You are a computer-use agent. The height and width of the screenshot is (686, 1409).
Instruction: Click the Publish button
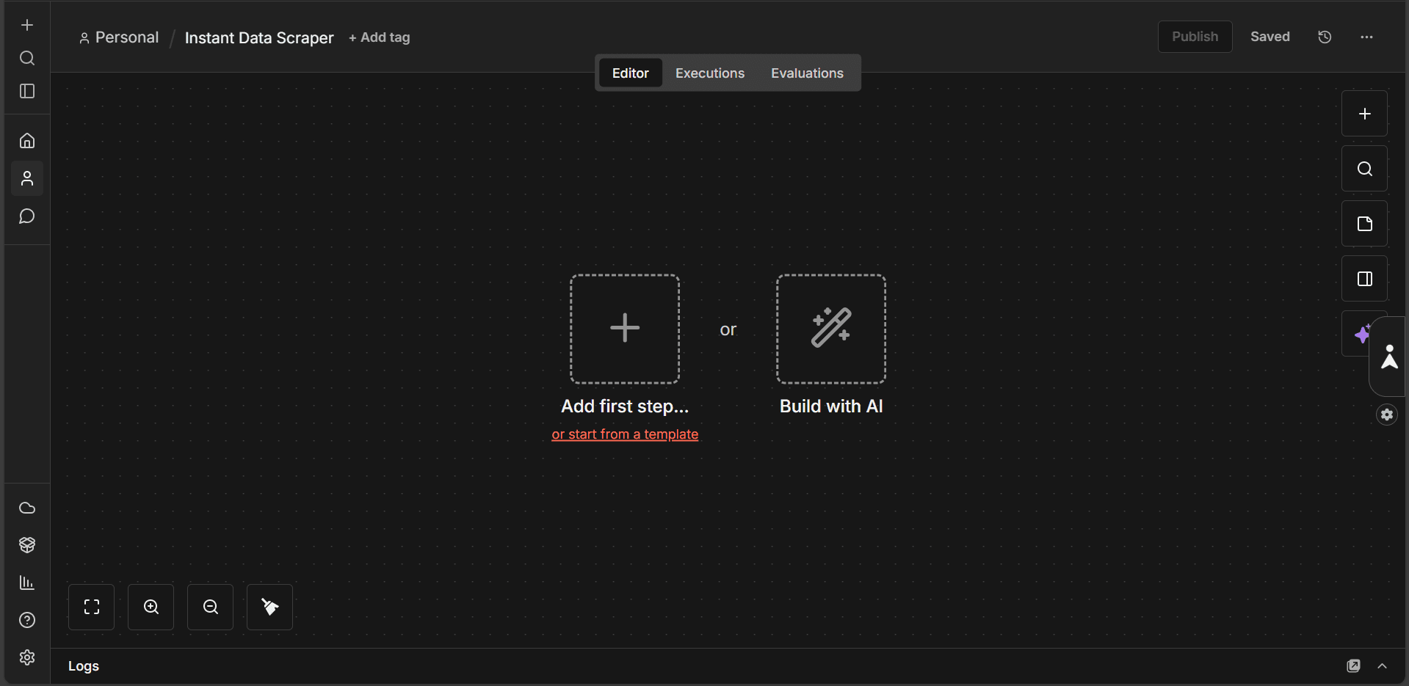tap(1195, 37)
